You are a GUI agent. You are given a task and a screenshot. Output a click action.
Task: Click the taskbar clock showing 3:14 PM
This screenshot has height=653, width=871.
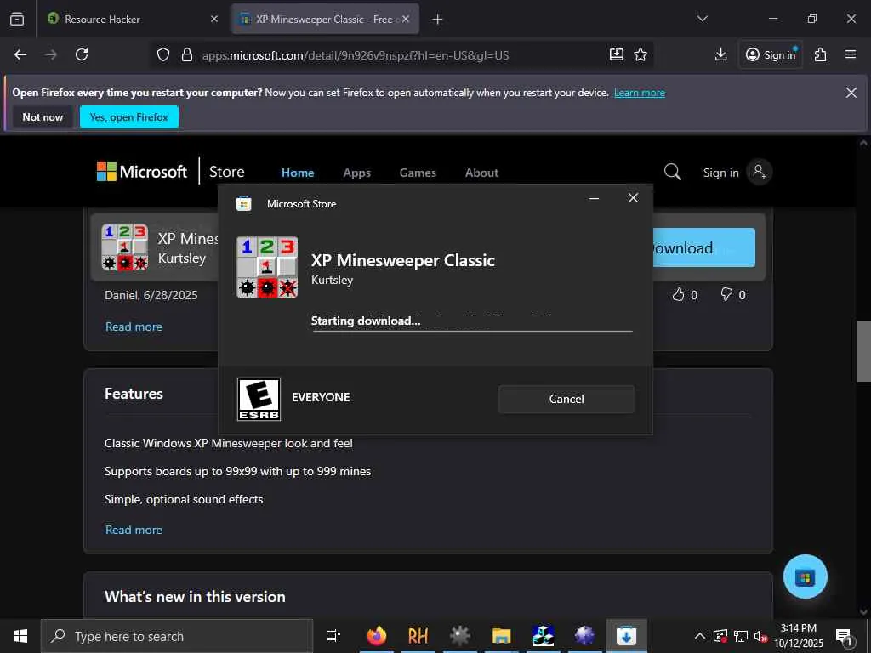coord(799,636)
